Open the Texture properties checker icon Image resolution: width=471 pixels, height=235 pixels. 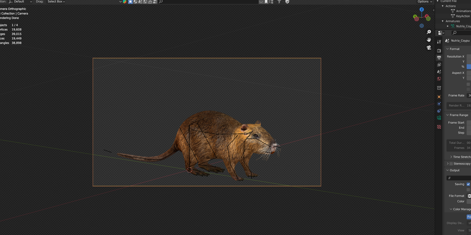pos(439,127)
